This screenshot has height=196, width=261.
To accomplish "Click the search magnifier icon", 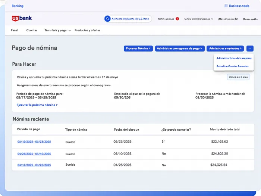I will (x=107, y=19).
